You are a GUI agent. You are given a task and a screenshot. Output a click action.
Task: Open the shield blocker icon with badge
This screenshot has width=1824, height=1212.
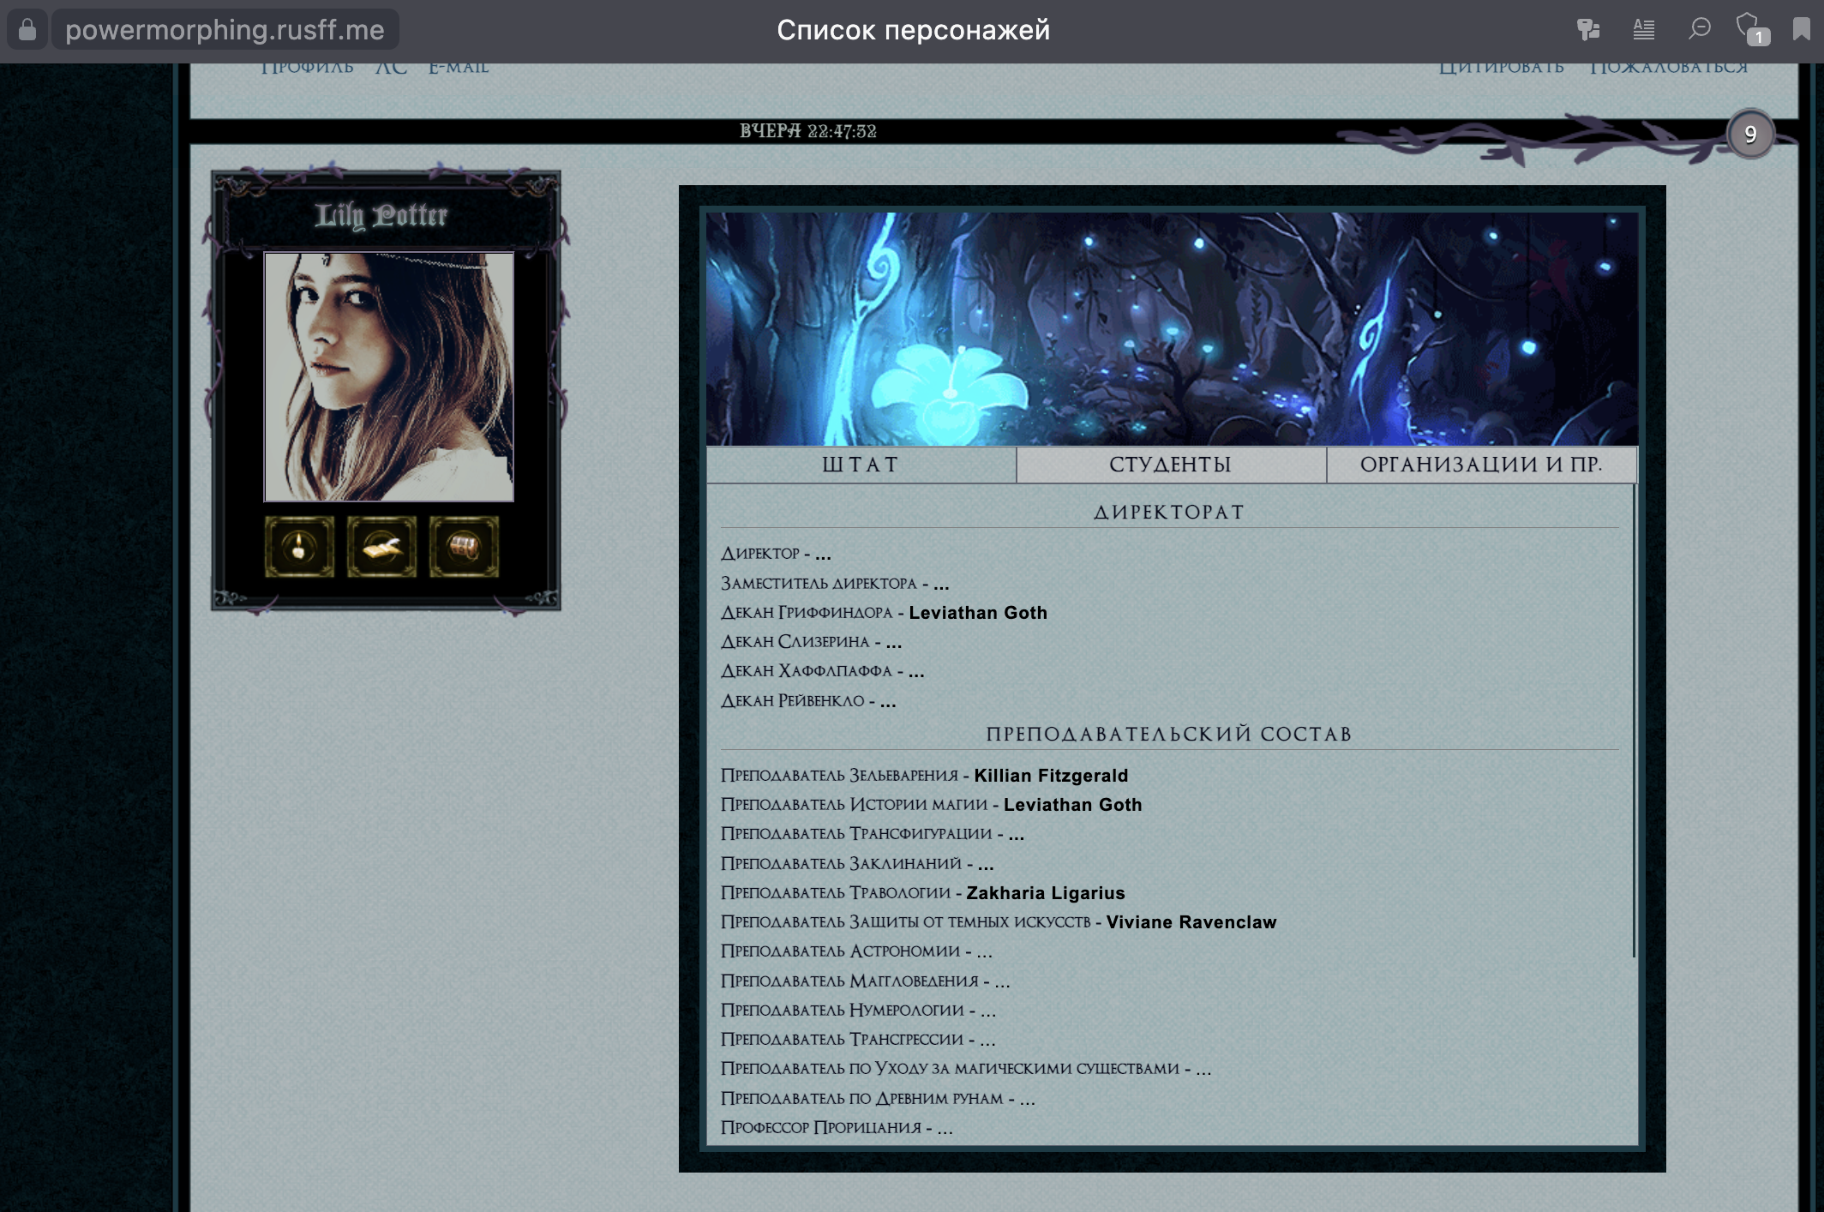pyautogui.click(x=1750, y=28)
